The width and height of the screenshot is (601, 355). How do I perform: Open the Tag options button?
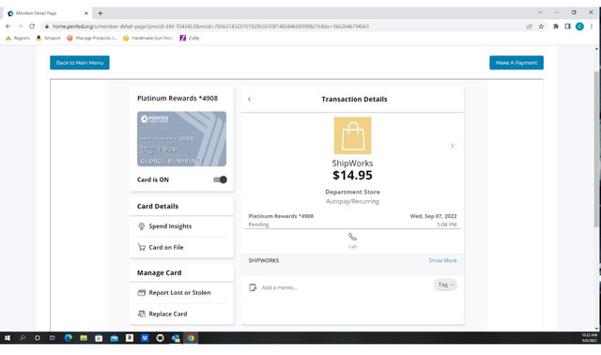[x=445, y=285]
